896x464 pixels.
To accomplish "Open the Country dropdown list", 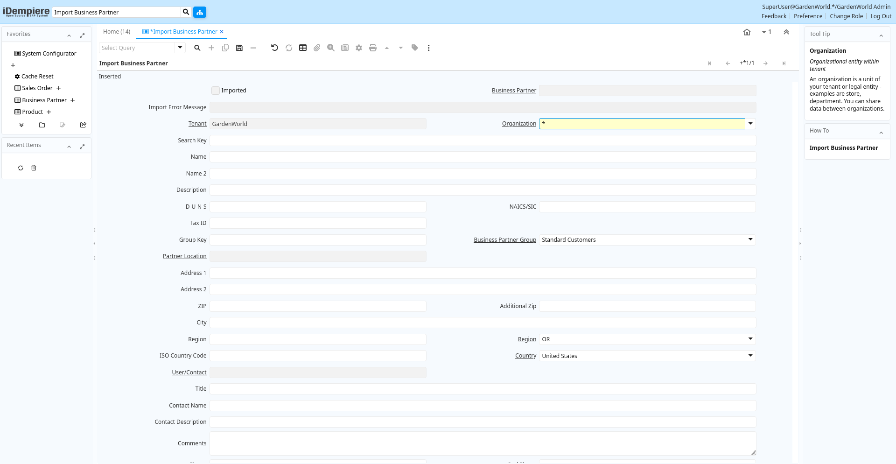I will tap(750, 356).
